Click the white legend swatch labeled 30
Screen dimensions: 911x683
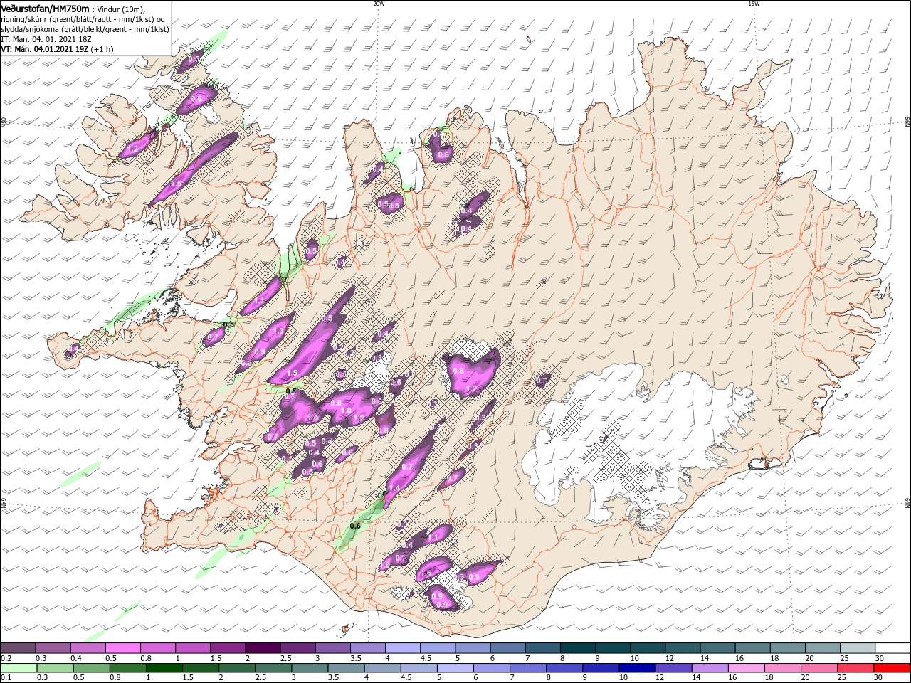coord(892,648)
